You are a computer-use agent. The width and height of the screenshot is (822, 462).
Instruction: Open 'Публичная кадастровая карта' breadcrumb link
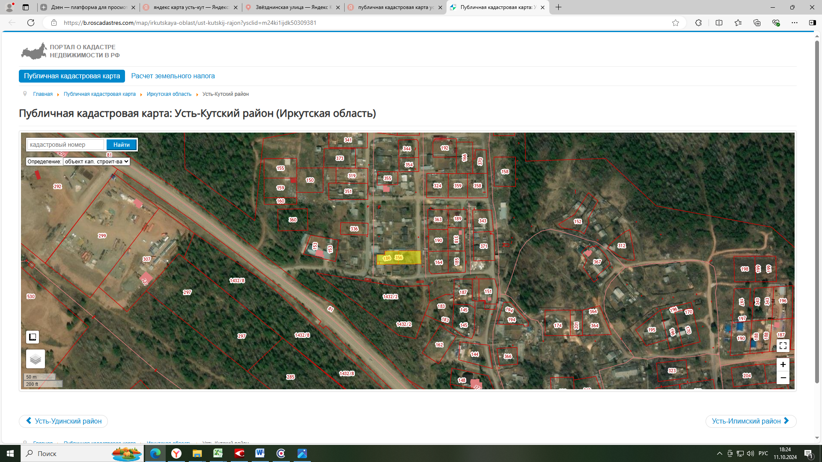pyautogui.click(x=100, y=94)
